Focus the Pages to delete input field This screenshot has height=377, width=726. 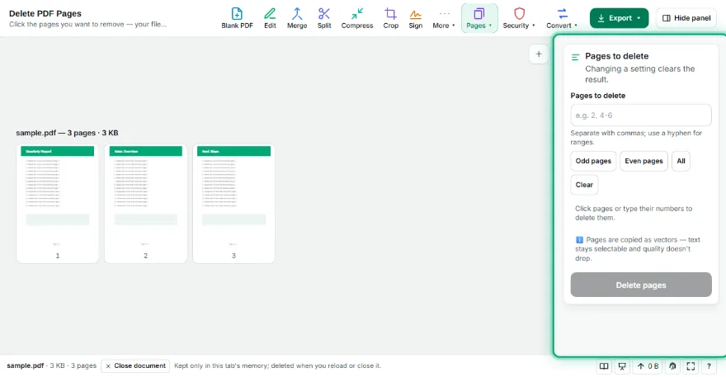click(x=641, y=115)
